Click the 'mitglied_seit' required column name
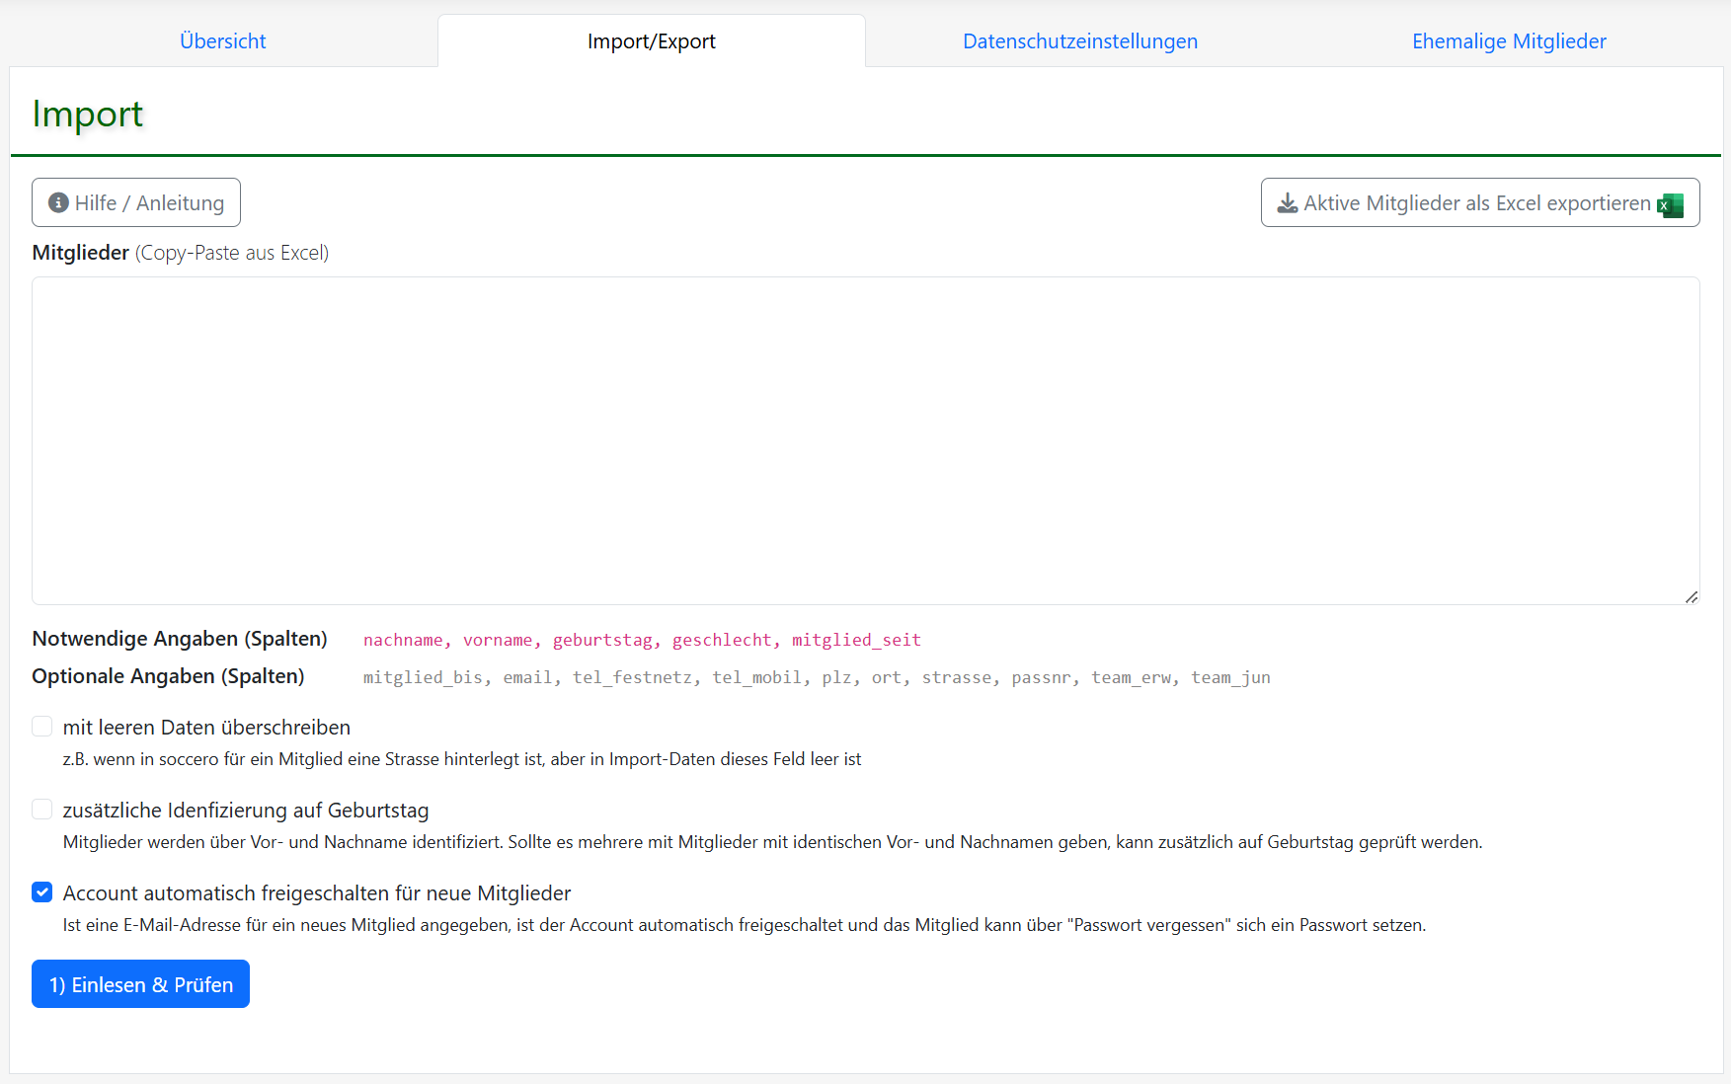Image resolution: width=1731 pixels, height=1084 pixels. click(x=856, y=640)
